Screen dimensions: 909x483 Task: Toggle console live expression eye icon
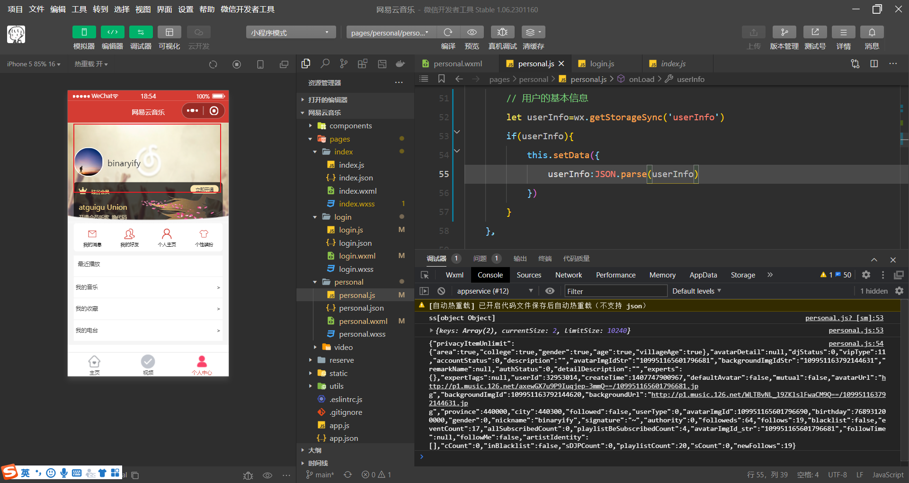point(550,291)
